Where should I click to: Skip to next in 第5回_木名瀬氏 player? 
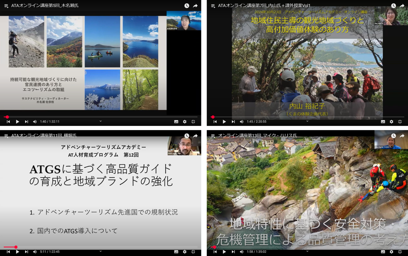(27, 122)
